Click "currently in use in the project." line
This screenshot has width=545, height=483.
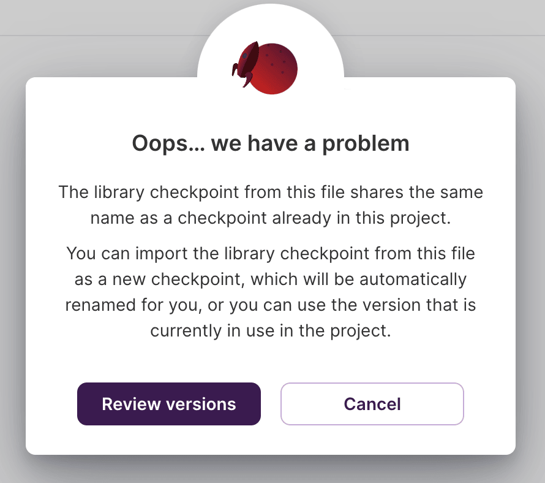tap(271, 331)
